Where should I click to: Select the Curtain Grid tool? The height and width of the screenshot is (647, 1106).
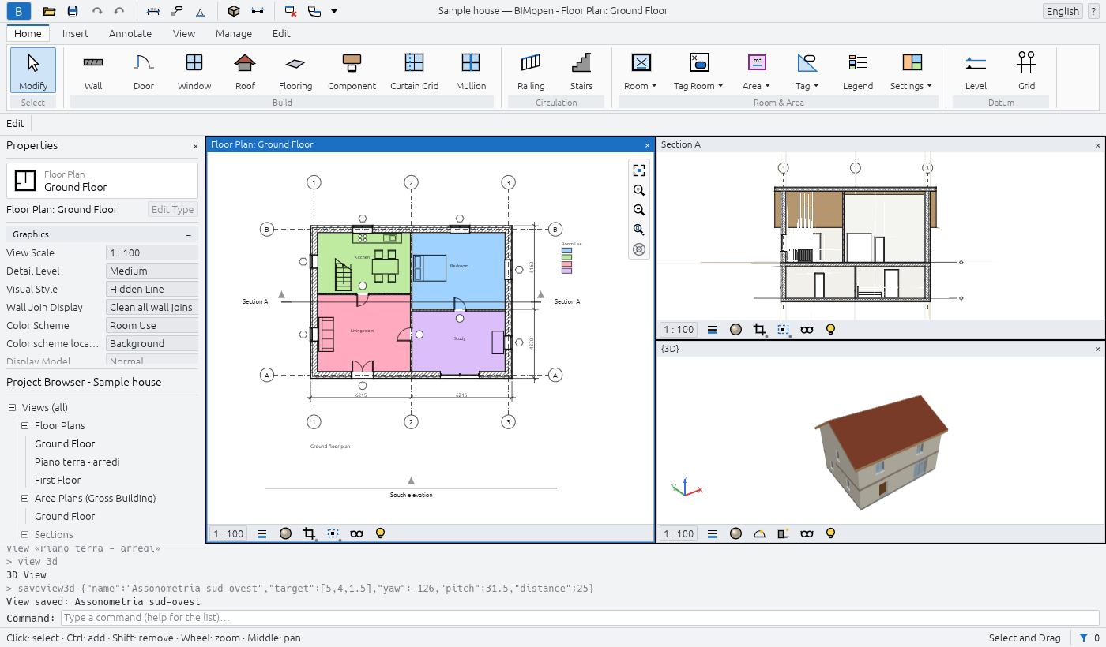414,71
